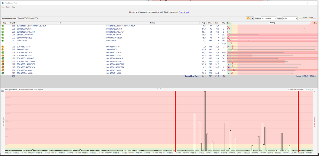
Task: Click the PingPlotter app icon in title bar
Action: [3, 3]
